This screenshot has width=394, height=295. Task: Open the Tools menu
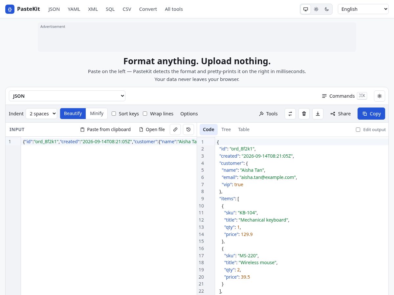(268, 114)
